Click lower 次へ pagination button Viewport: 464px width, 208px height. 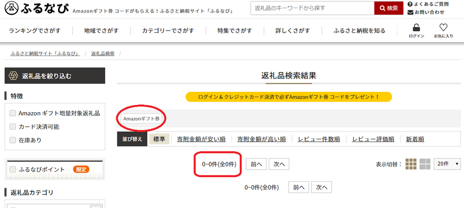(x=321, y=187)
